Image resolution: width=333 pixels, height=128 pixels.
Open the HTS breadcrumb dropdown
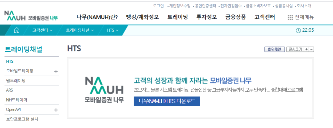click(113, 30)
